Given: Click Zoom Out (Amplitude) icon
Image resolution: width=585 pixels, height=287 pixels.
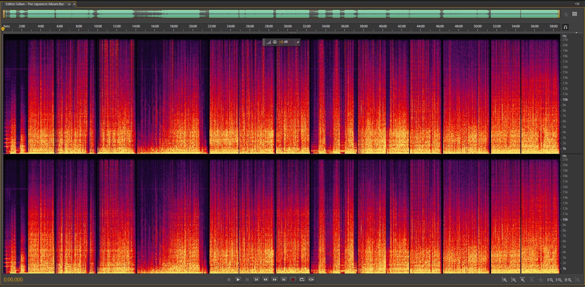Looking at the screenshot, I should (514, 280).
